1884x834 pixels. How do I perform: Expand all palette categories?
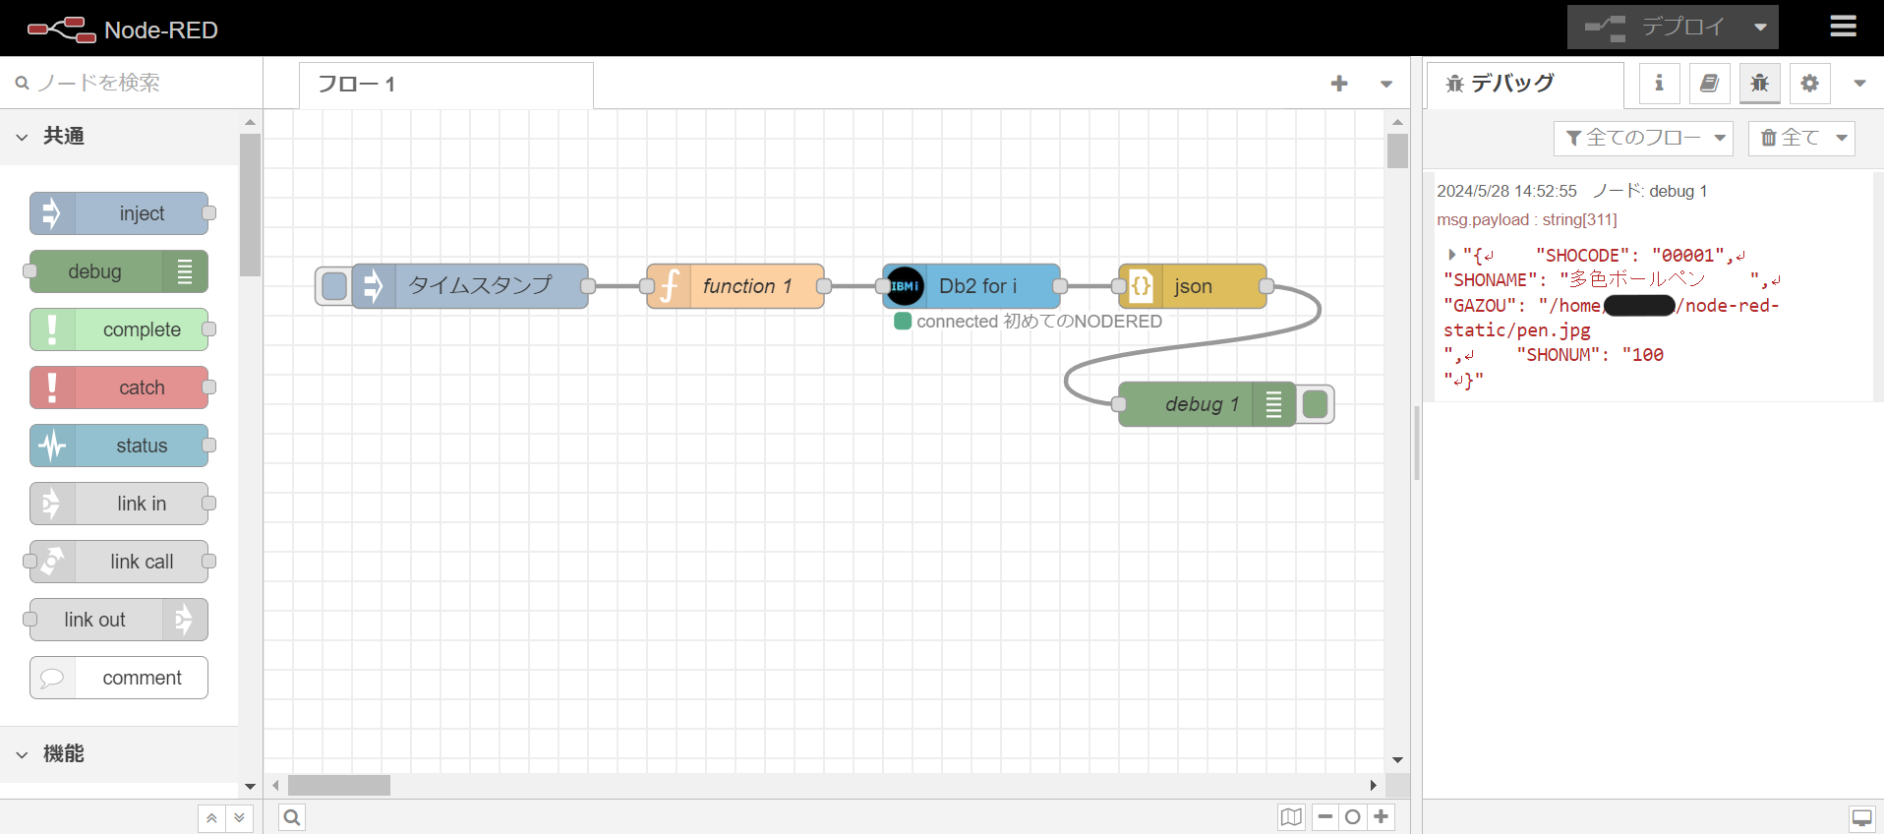click(239, 817)
